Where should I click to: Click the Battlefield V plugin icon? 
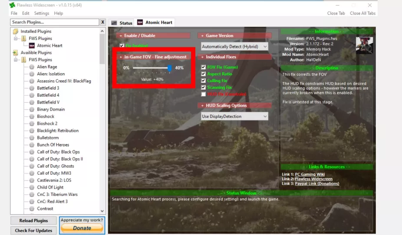coord(32,102)
